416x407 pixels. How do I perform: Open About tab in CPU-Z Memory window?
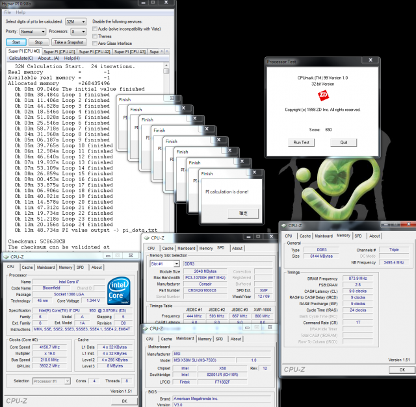[x=374, y=236]
